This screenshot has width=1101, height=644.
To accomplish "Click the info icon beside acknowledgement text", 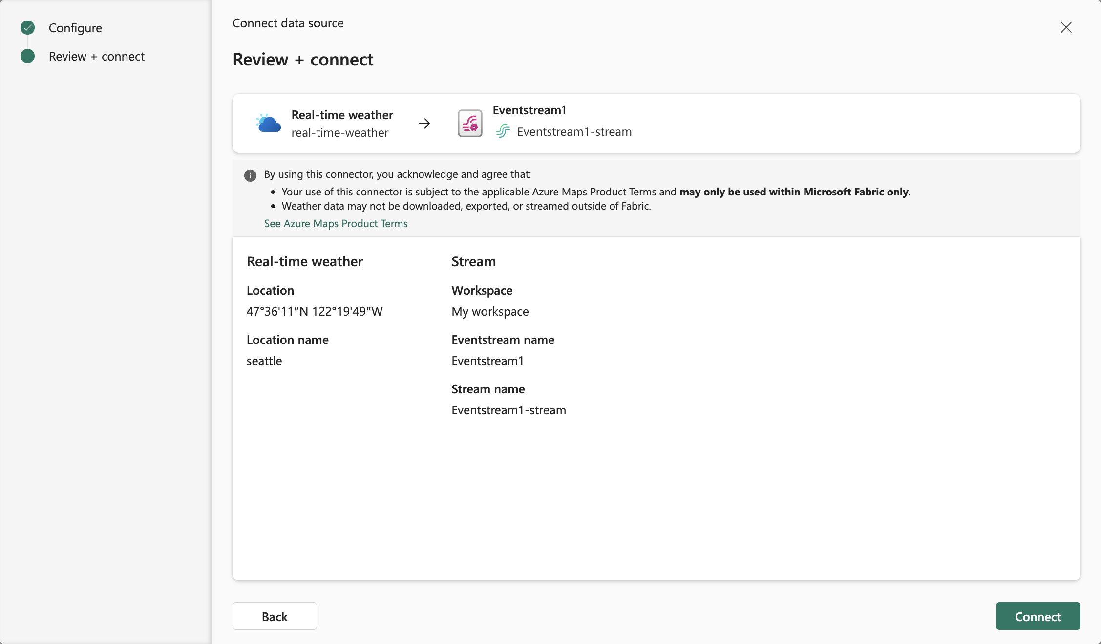I will [250, 175].
